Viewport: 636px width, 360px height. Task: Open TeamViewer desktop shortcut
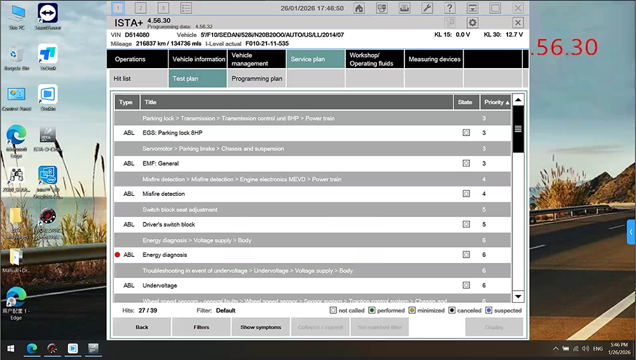(48, 17)
